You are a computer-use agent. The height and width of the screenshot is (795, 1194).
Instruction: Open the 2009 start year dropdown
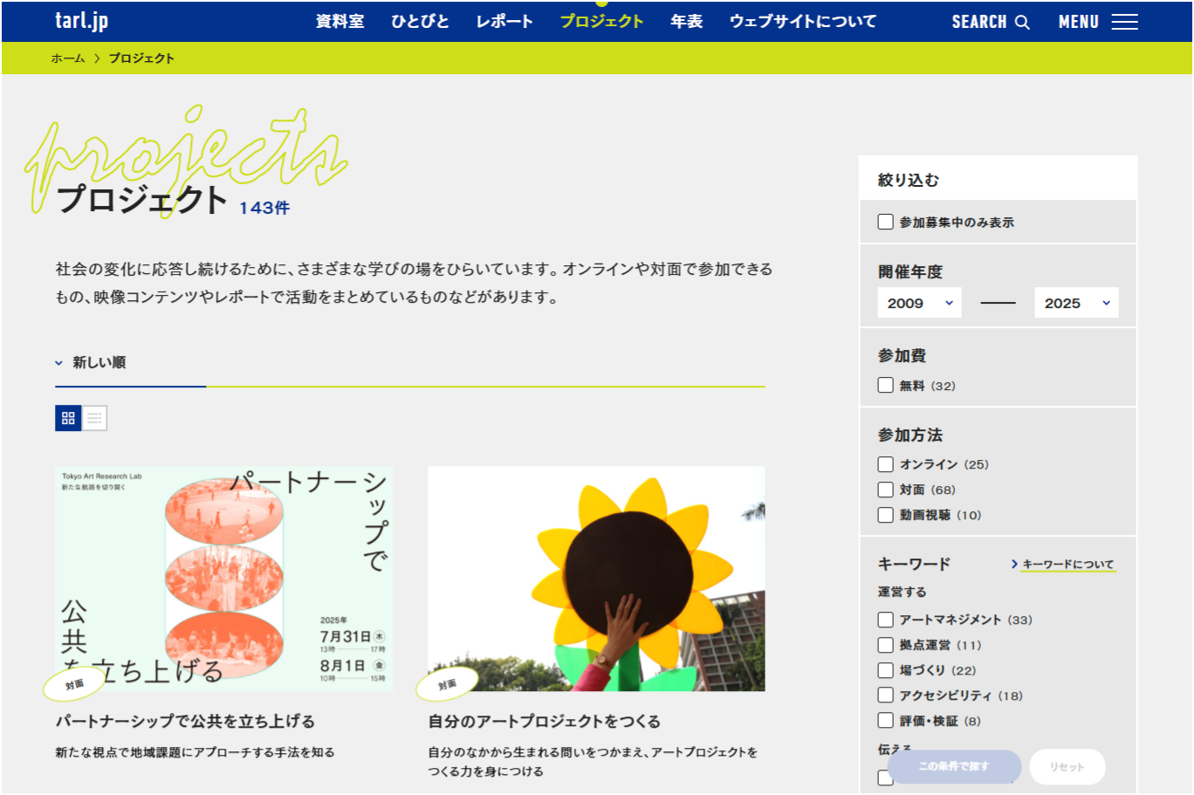(919, 303)
